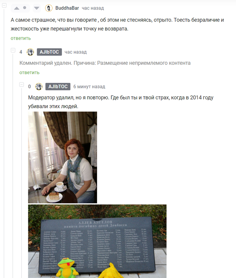236x278 pixels.
Task: Collapse the AJIbTOC reply posted 6 minutes ago
Action: (22, 85)
